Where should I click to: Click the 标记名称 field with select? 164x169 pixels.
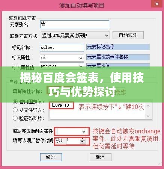[62, 48]
